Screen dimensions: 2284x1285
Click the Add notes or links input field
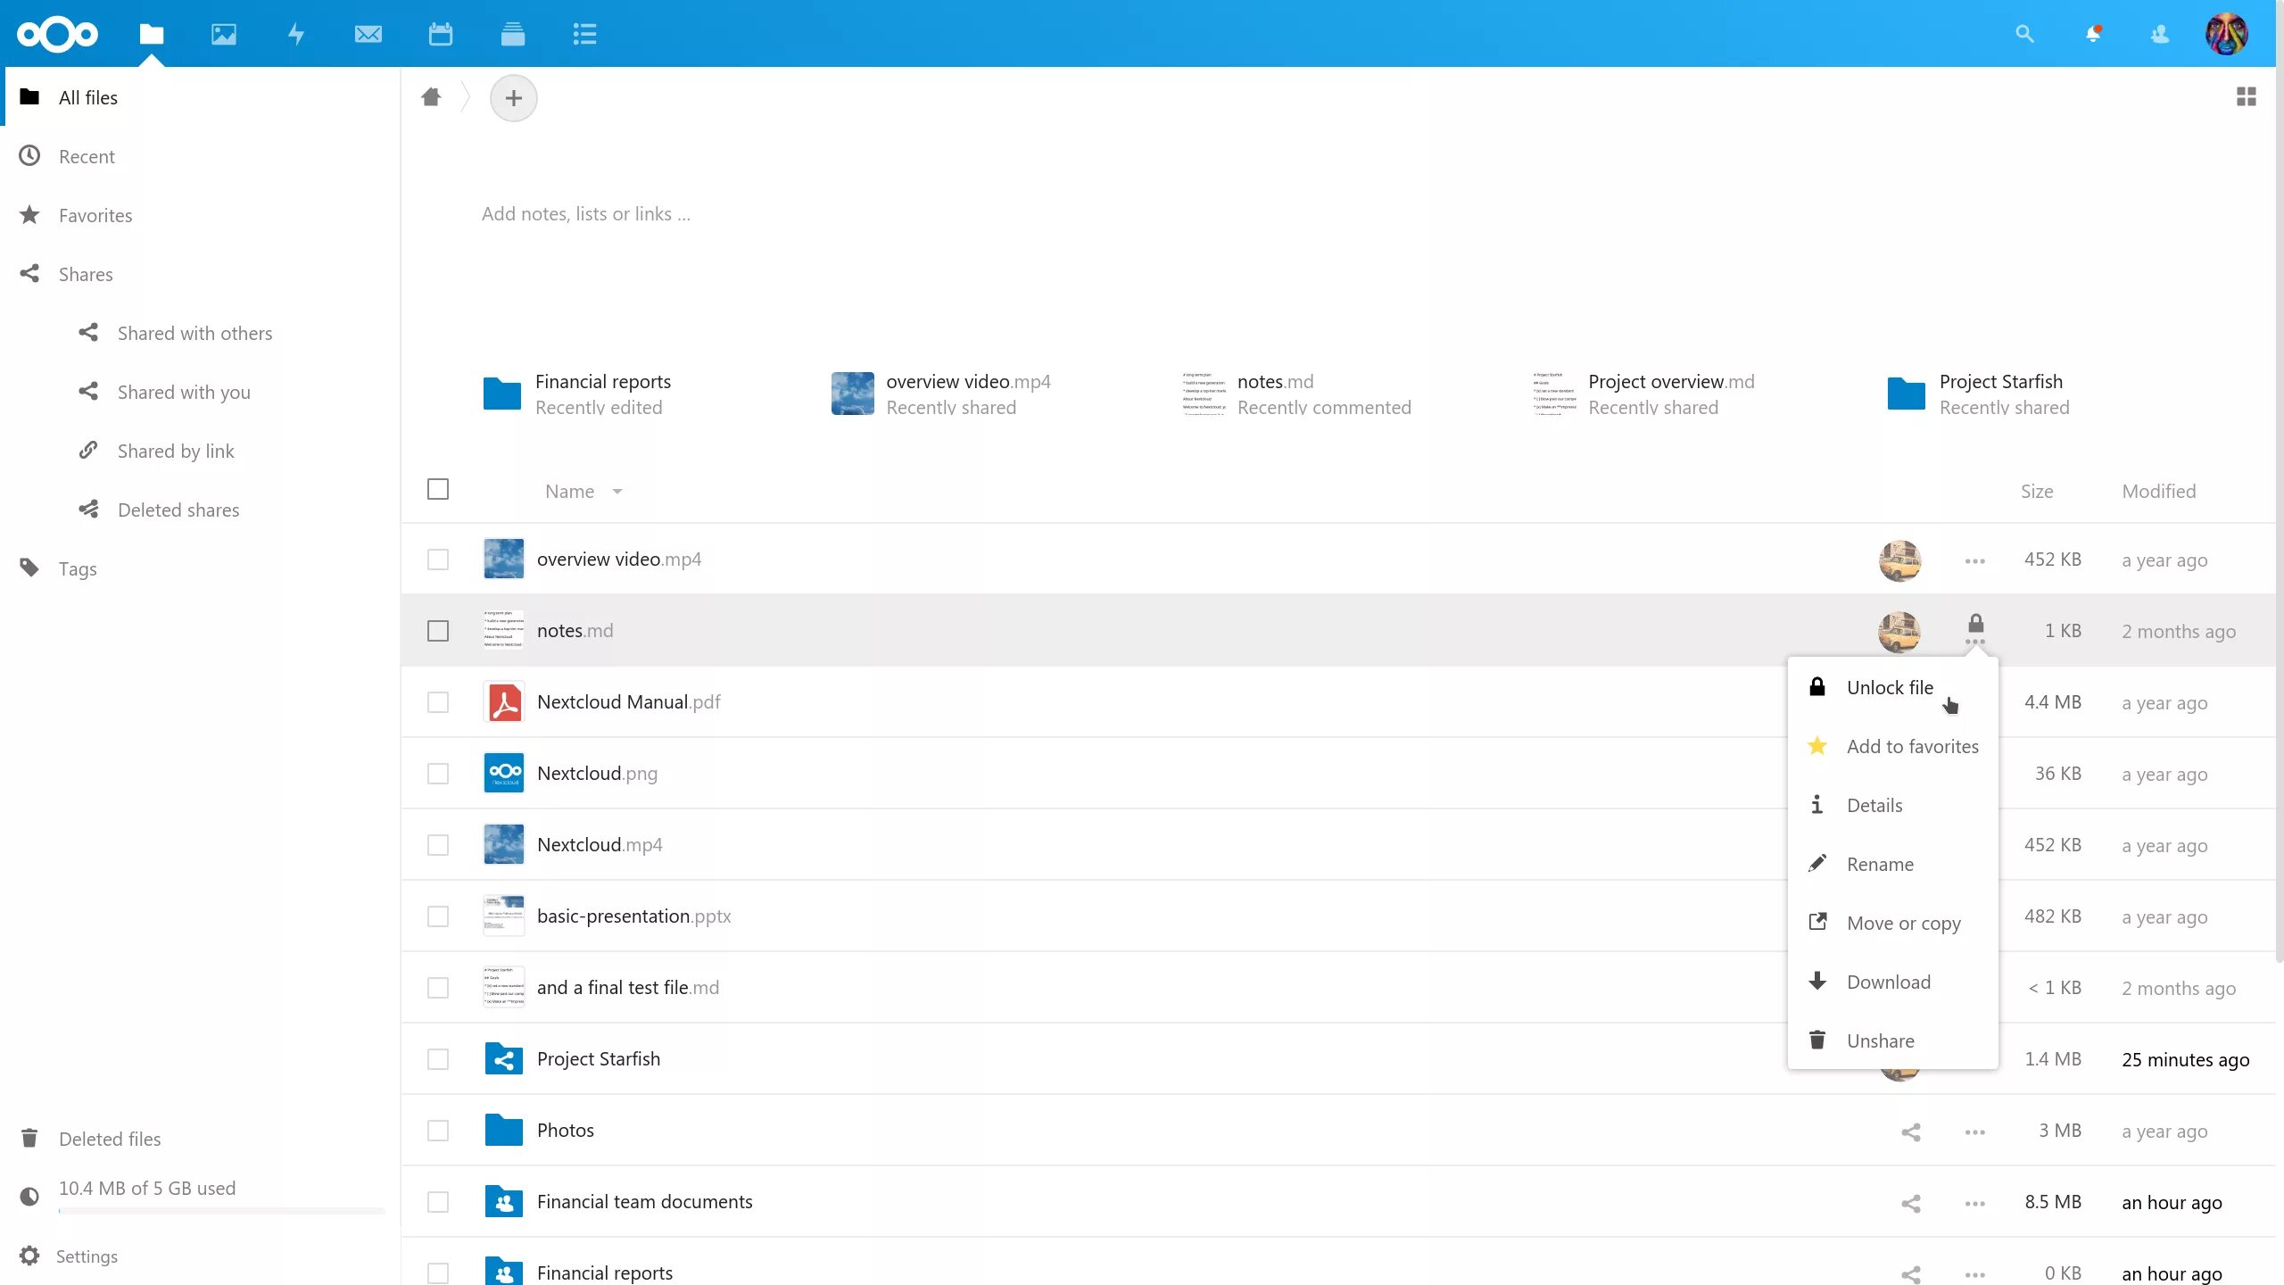588,213
